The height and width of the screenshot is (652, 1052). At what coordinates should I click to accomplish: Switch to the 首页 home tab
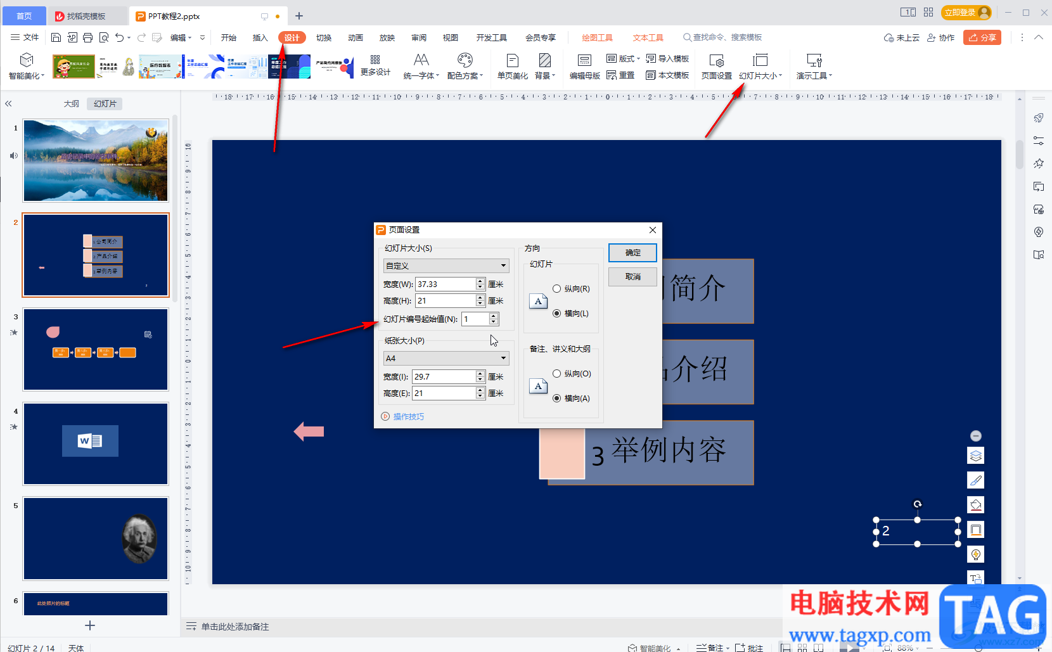coord(23,16)
